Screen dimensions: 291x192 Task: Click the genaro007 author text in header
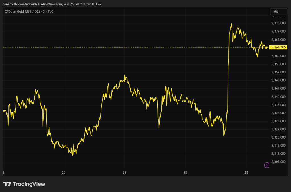coord(11,4)
